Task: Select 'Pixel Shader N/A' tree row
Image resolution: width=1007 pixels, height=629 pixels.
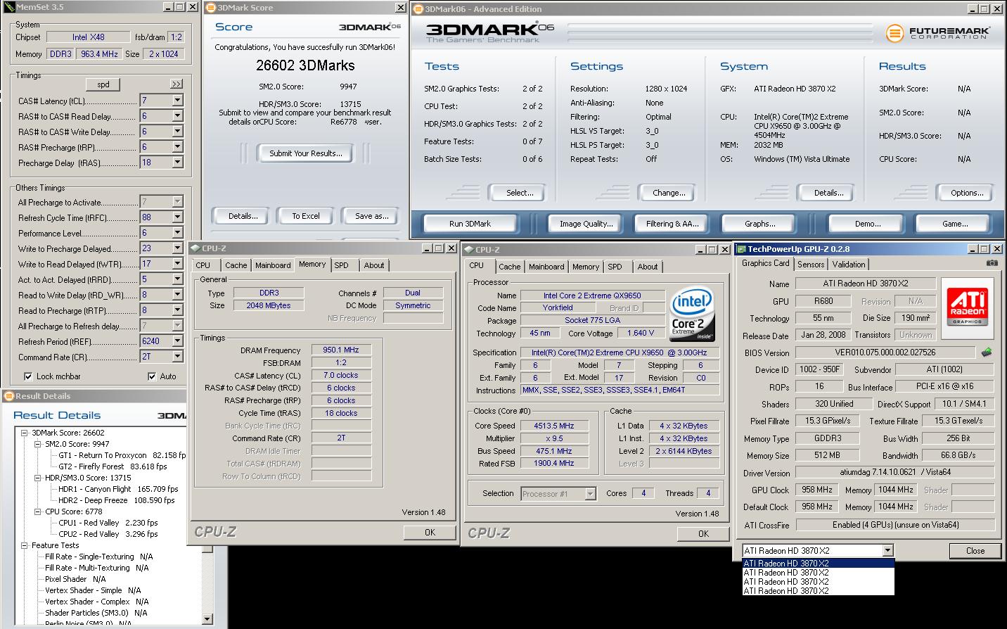Action: coord(75,579)
